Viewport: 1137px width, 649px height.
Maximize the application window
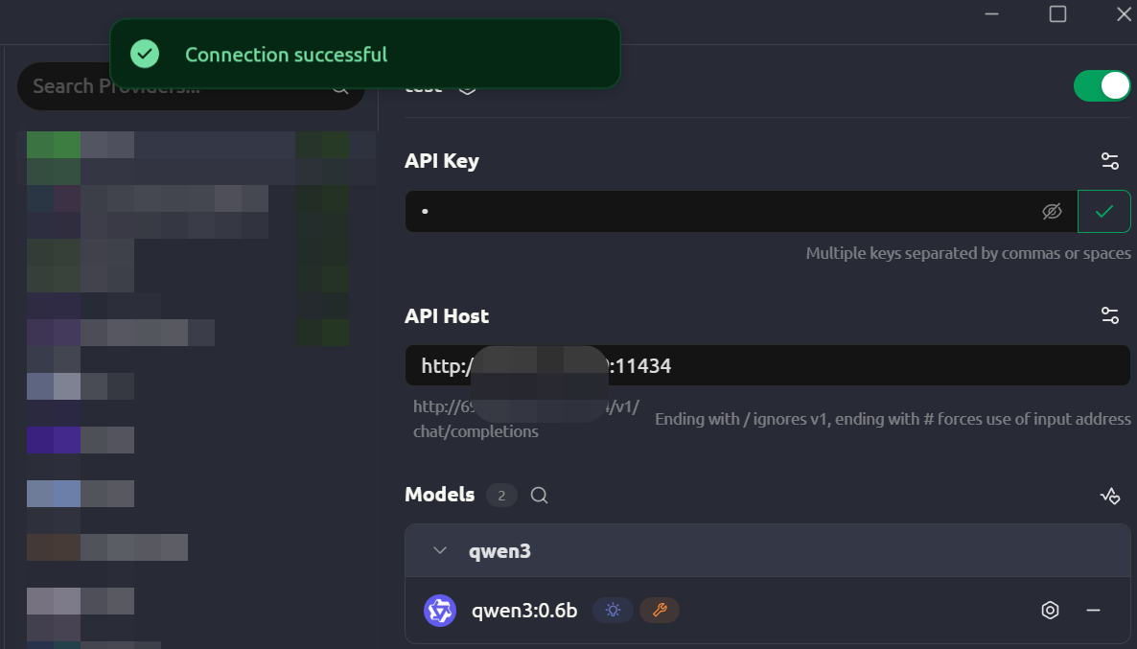(x=1057, y=13)
